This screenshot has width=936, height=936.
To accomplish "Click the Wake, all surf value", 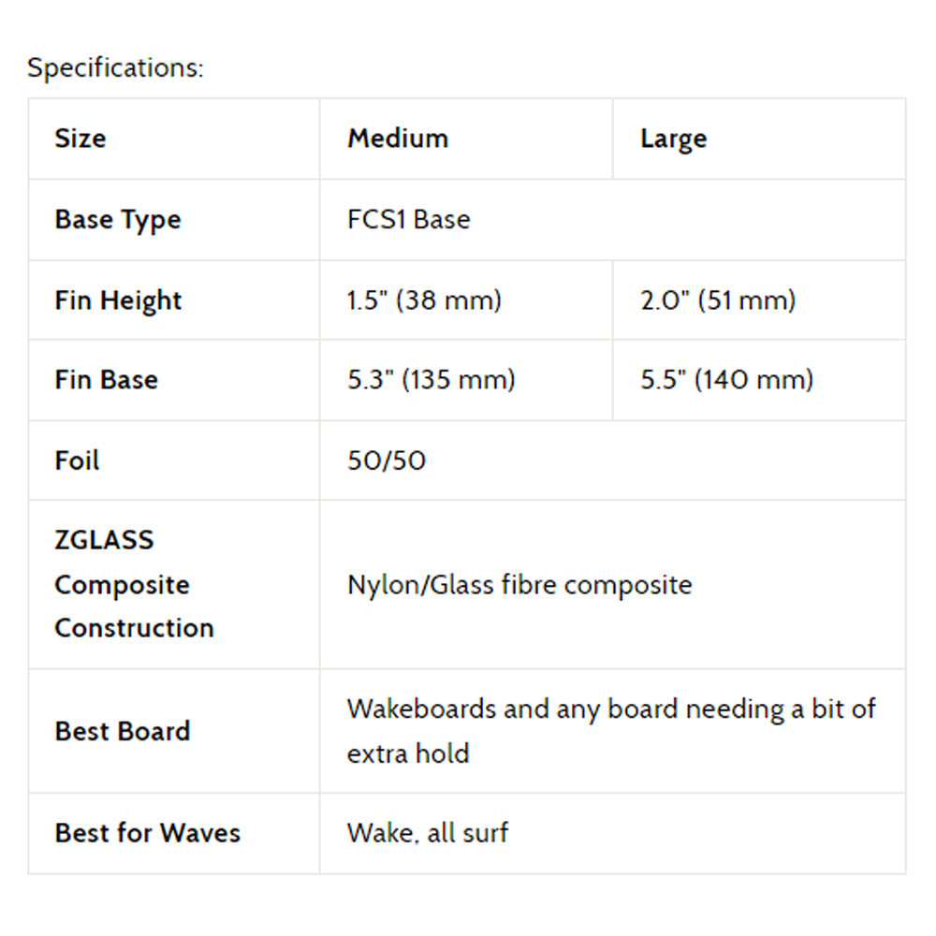I will pos(428,833).
